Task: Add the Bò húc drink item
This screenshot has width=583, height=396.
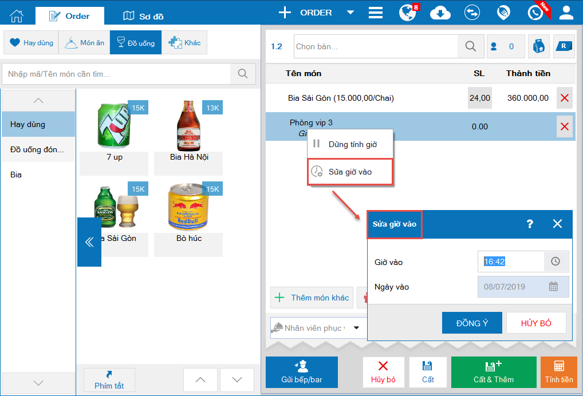Action: pyautogui.click(x=188, y=219)
